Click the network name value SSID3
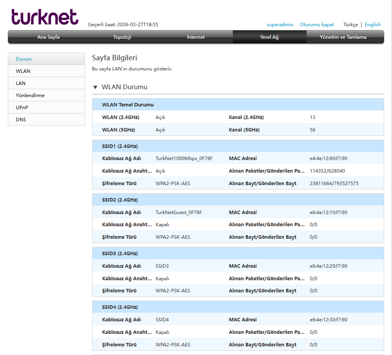This screenshot has width=392, height=355. [162, 266]
